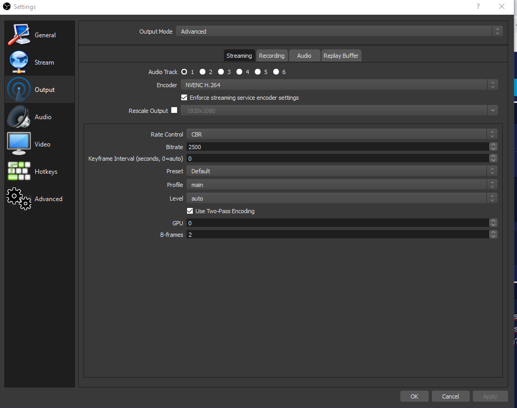Select audio track 3 radio button
This screenshot has height=408, width=517.
221,72
